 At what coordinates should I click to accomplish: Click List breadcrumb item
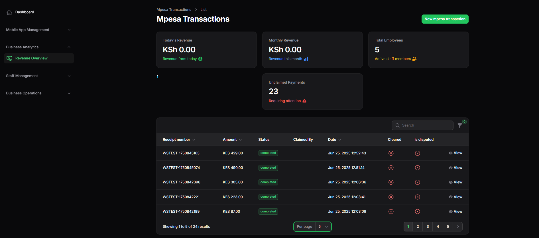(204, 10)
